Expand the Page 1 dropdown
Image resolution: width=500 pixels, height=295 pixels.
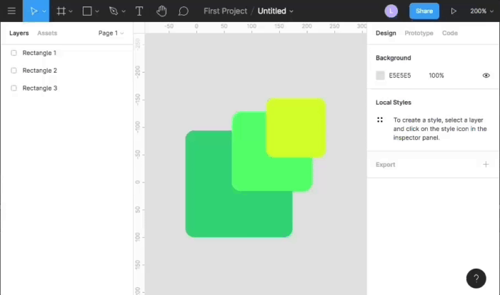point(111,33)
